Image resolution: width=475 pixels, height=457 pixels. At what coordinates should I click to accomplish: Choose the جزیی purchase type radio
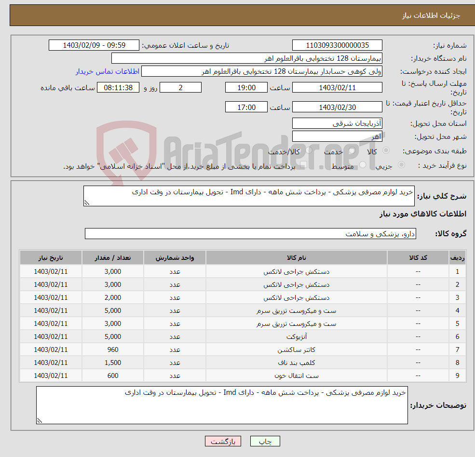[401, 165]
